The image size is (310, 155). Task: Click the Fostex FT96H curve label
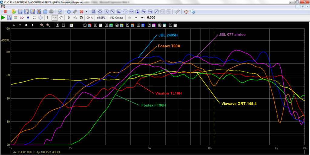pyautogui.click(x=153, y=105)
